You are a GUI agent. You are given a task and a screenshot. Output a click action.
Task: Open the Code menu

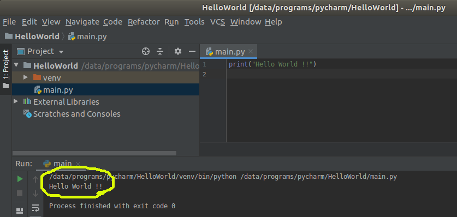click(x=113, y=22)
